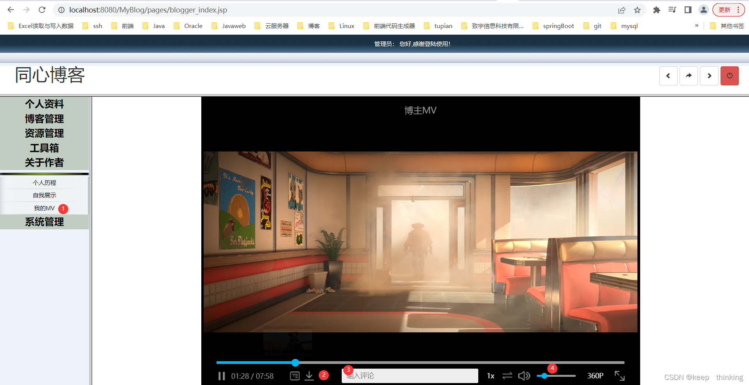
Task: Pause the video with the pause button
Action: (x=222, y=376)
